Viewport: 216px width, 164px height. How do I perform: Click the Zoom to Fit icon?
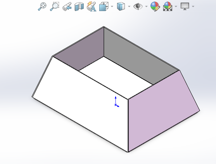(x=42, y=6)
